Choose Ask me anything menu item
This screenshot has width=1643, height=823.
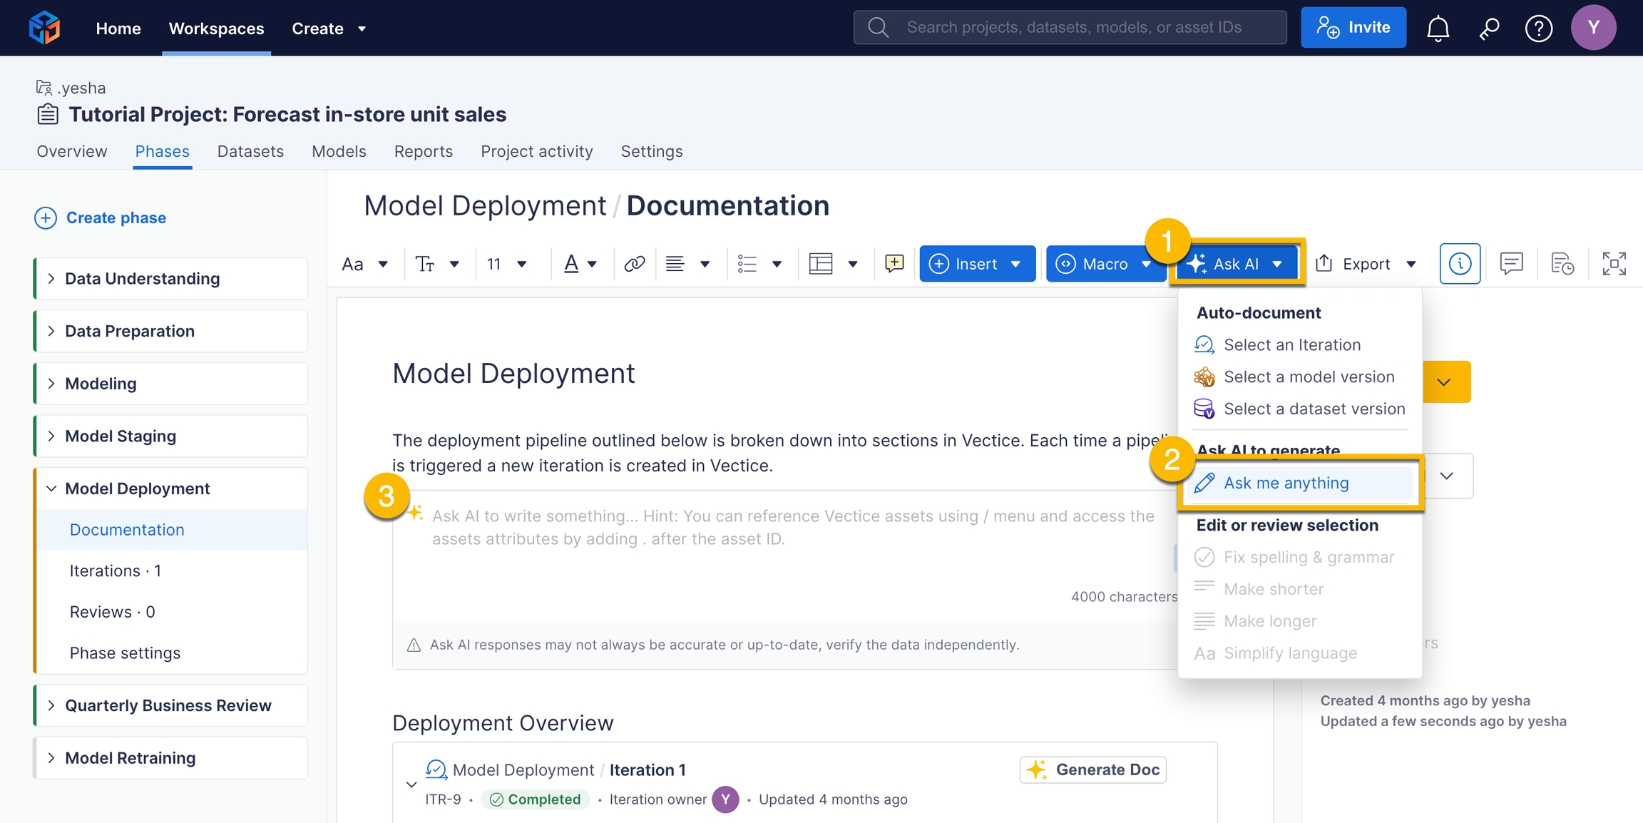(x=1286, y=483)
